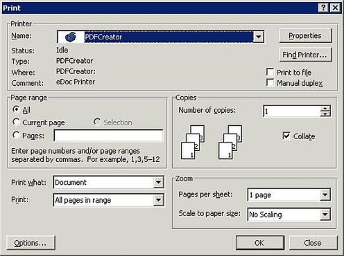This screenshot has width=344, height=256.
Task: Click the collated pages illustration on the right
Action: 230,142
